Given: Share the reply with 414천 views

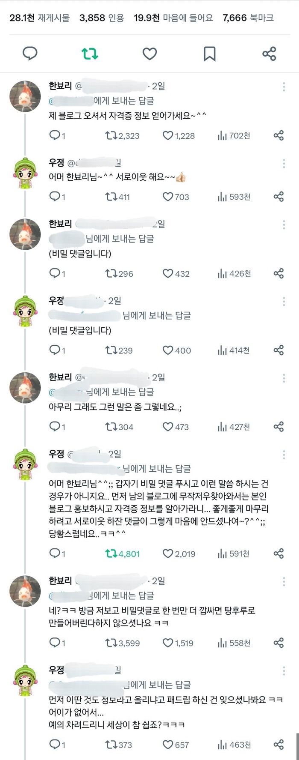Looking at the screenshot, I should pos(278,350).
